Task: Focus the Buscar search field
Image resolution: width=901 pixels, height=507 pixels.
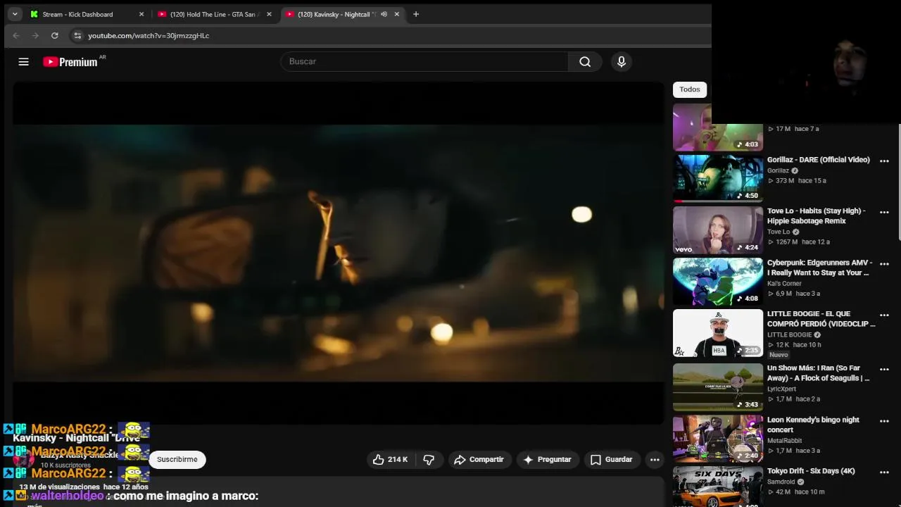Action: [424, 62]
